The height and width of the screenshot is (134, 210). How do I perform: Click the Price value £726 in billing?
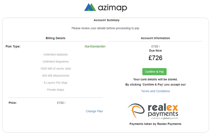click(x=61, y=103)
